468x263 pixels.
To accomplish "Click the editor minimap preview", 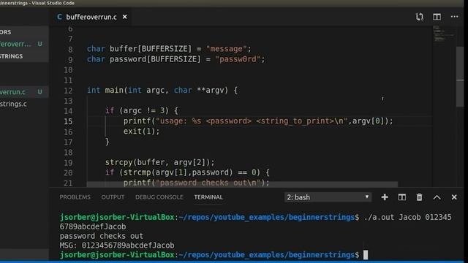I will [x=443, y=34].
